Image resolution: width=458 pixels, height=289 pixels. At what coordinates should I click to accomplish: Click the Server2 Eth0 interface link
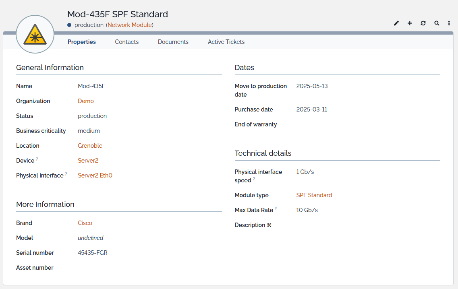(x=95, y=175)
